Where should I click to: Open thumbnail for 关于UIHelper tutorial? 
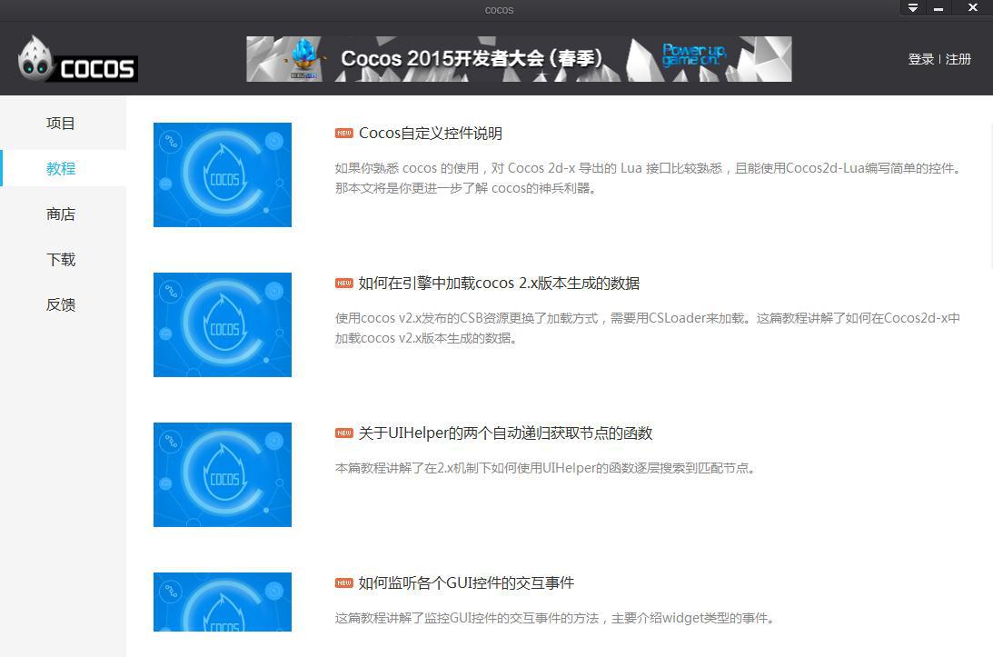click(223, 474)
